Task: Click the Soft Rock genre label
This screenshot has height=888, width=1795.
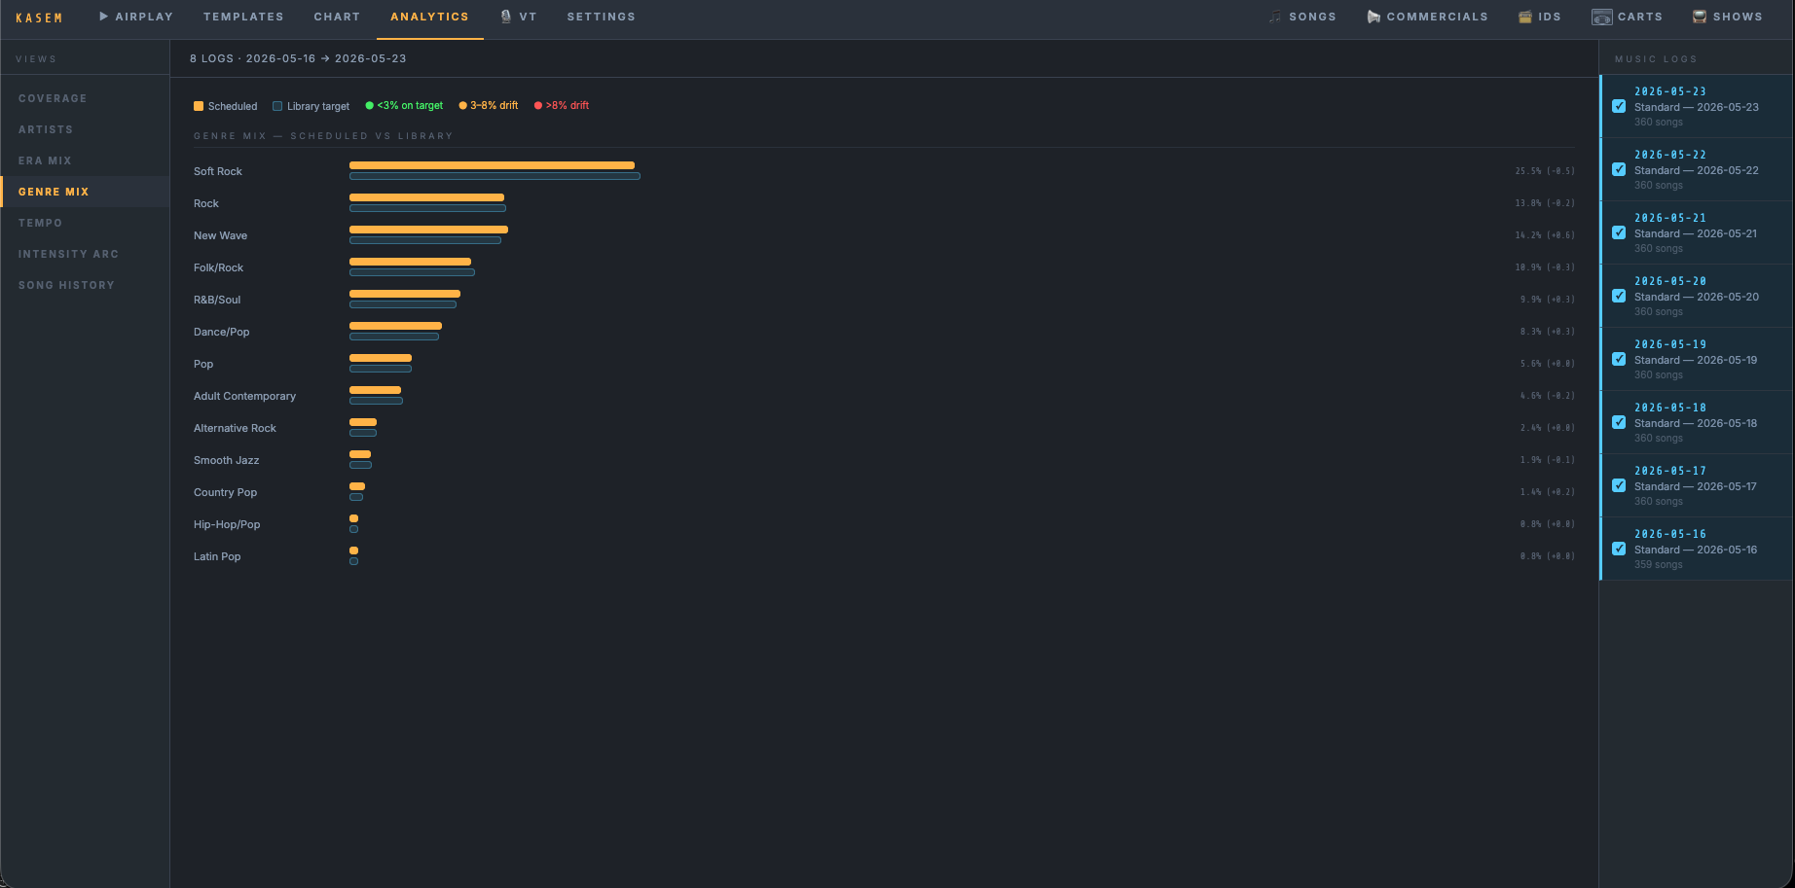Action: [218, 171]
